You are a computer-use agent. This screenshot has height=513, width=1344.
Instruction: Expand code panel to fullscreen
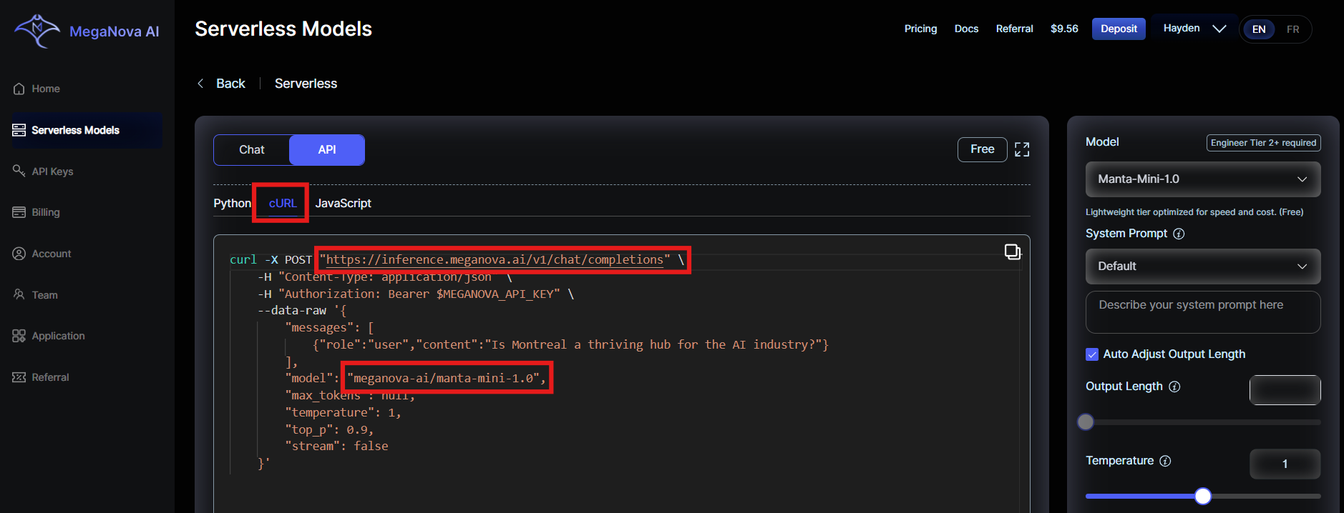coord(1022,149)
